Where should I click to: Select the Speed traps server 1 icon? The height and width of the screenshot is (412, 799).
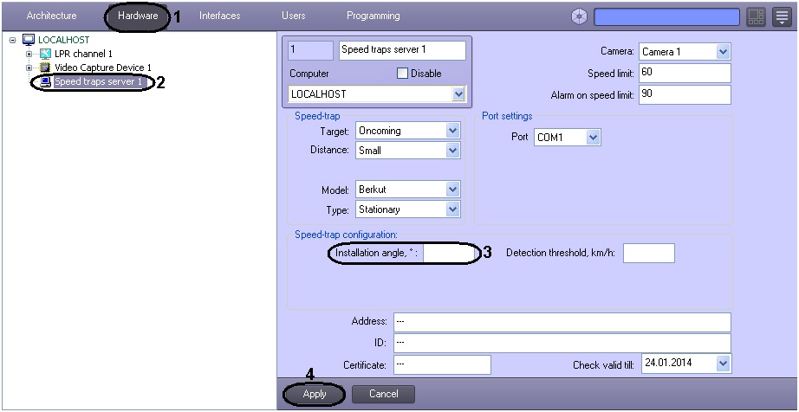[x=45, y=81]
